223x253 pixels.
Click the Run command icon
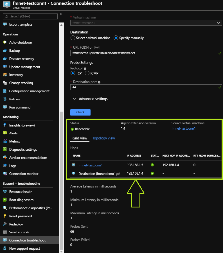[x=5, y=107]
